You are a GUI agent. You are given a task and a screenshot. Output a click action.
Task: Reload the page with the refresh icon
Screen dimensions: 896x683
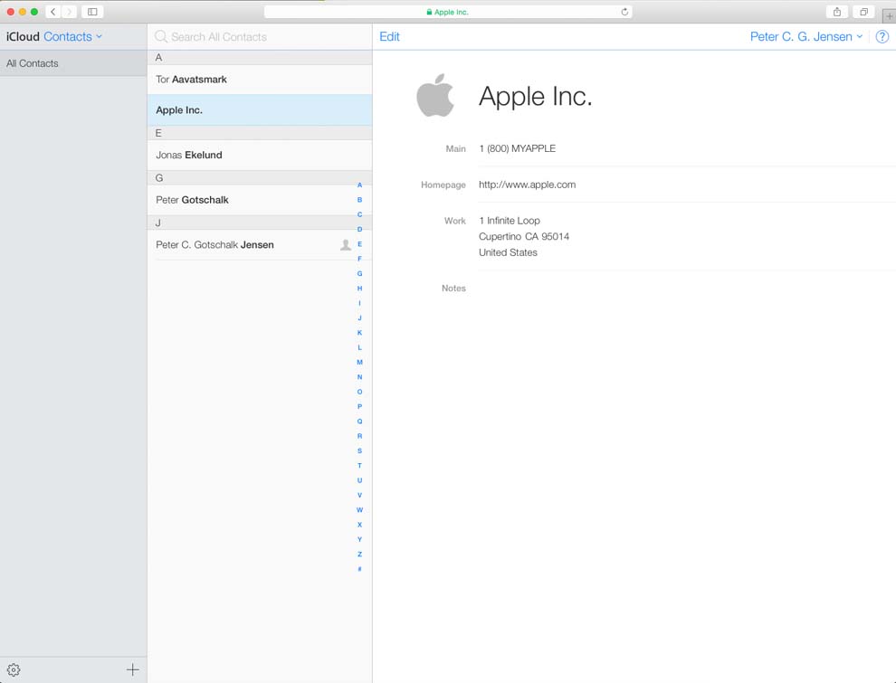[x=624, y=12]
